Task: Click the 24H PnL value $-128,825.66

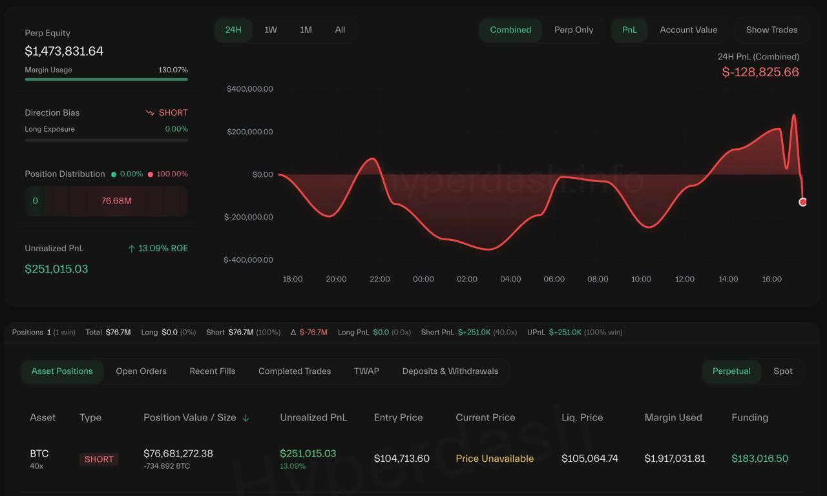Action: pyautogui.click(x=760, y=72)
